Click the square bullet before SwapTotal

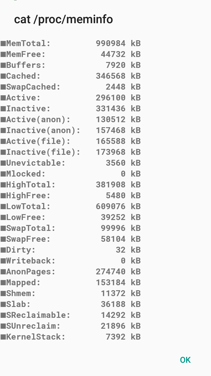[x=3, y=229]
